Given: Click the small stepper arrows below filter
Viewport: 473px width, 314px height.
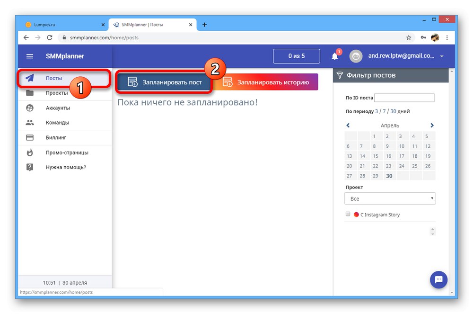Looking at the screenshot, I should pos(433,231).
